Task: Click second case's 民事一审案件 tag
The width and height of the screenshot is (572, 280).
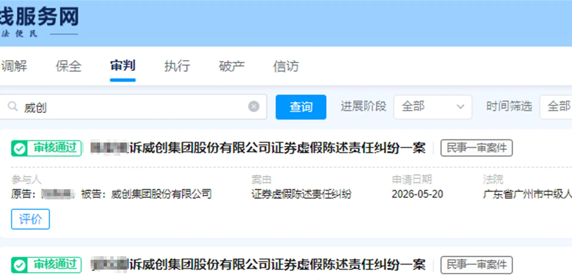Action: [477, 265]
